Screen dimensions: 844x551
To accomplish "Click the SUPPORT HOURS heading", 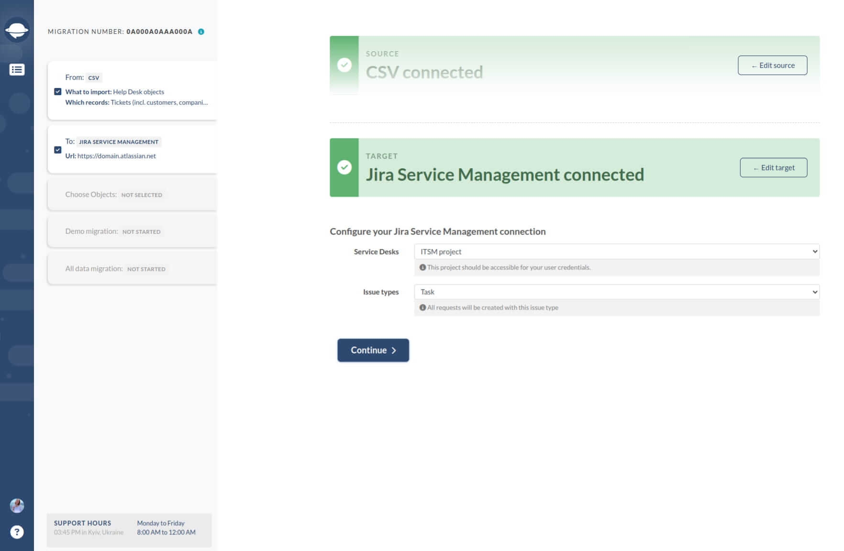I will tap(82, 523).
